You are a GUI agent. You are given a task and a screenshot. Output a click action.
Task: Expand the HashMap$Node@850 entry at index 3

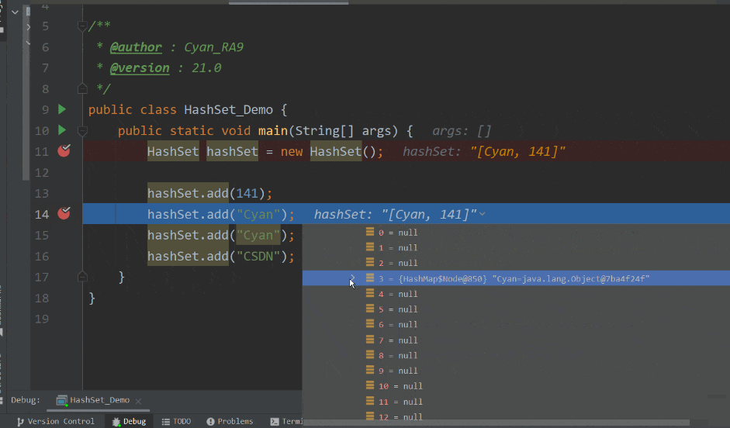(x=353, y=278)
